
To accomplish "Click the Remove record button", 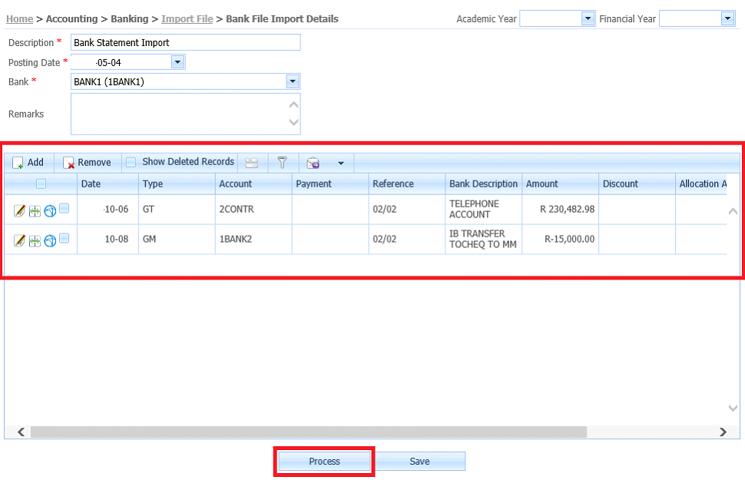I will (87, 163).
